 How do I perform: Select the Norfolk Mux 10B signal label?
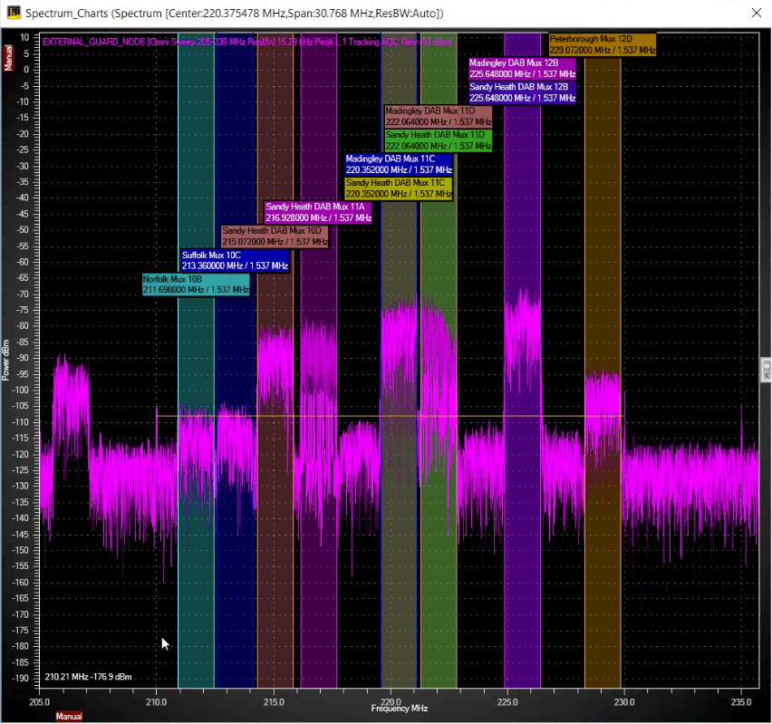(196, 285)
